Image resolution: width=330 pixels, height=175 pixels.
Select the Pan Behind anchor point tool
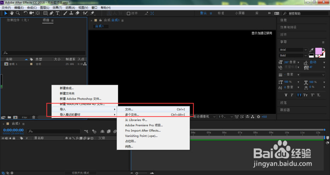[38, 13]
